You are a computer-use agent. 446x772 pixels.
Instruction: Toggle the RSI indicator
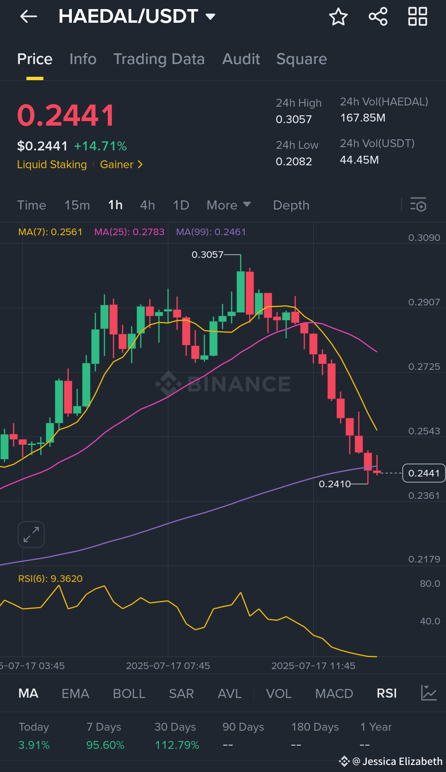click(x=387, y=693)
